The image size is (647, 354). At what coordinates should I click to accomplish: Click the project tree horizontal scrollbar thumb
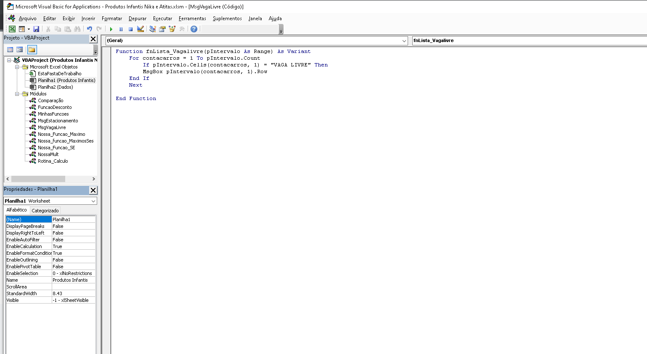pos(38,179)
